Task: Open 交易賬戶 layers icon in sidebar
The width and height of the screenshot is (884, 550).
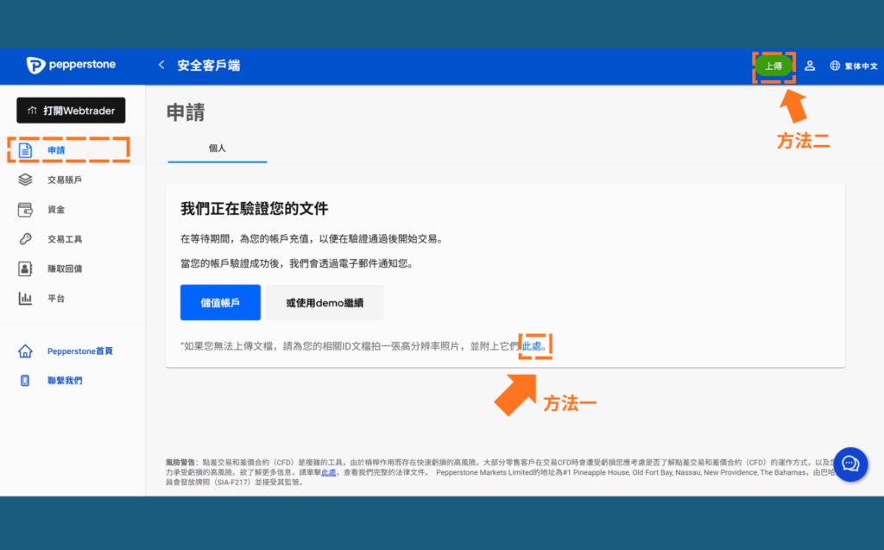Action: 26,180
